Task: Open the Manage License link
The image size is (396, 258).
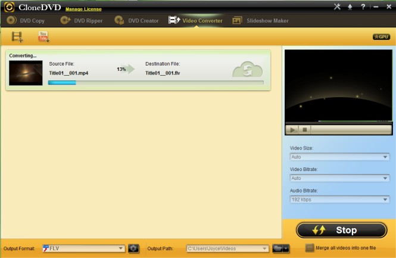Action: click(x=83, y=9)
